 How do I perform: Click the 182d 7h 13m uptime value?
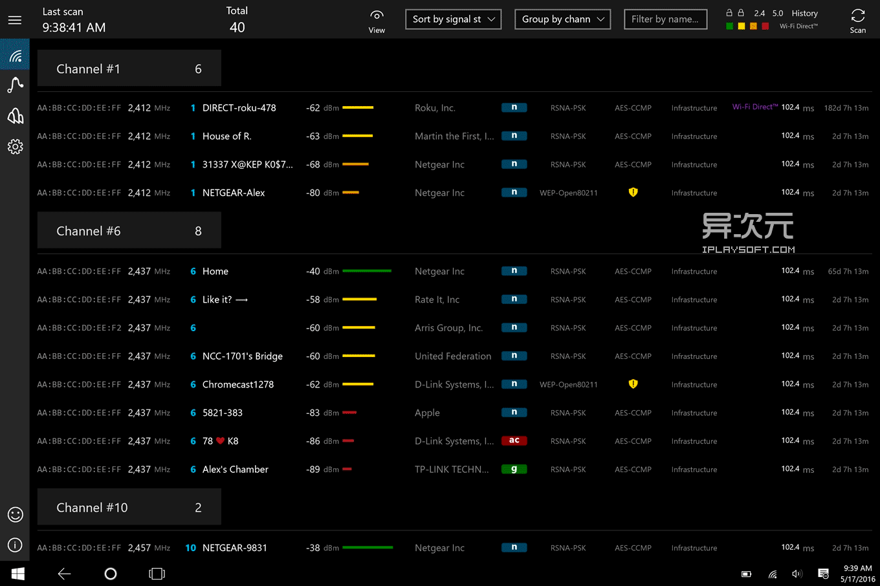(x=846, y=108)
